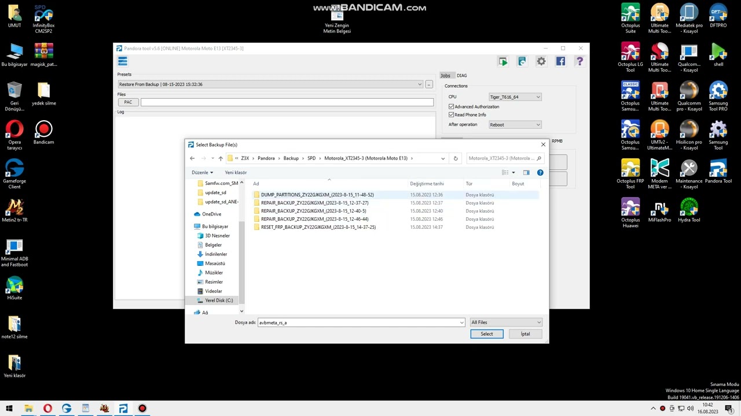This screenshot has width=741, height=416.
Task: Open Octoplus Suite desktop icon
Action: [630, 18]
